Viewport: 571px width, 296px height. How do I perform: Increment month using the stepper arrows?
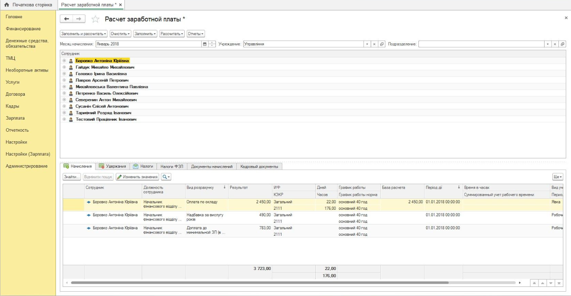212,43
